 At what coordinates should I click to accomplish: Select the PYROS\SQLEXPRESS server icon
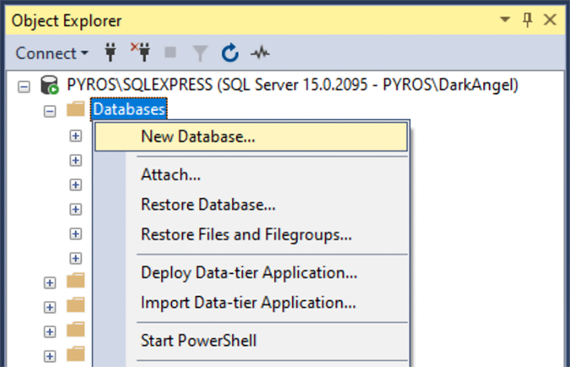[x=49, y=85]
